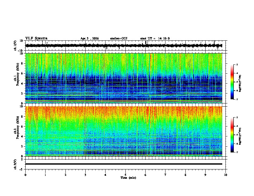The image size is (254, 196).
Task: Click the time axis tick label "5"
Action: (125, 175)
